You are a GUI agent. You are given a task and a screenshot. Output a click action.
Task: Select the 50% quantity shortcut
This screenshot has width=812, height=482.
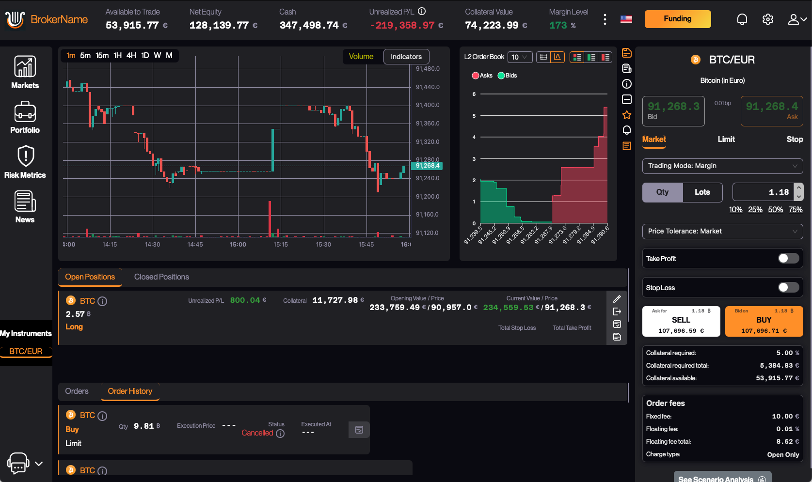click(775, 210)
